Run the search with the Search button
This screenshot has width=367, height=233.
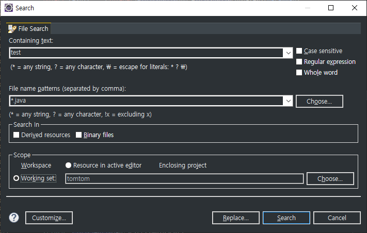(286, 218)
